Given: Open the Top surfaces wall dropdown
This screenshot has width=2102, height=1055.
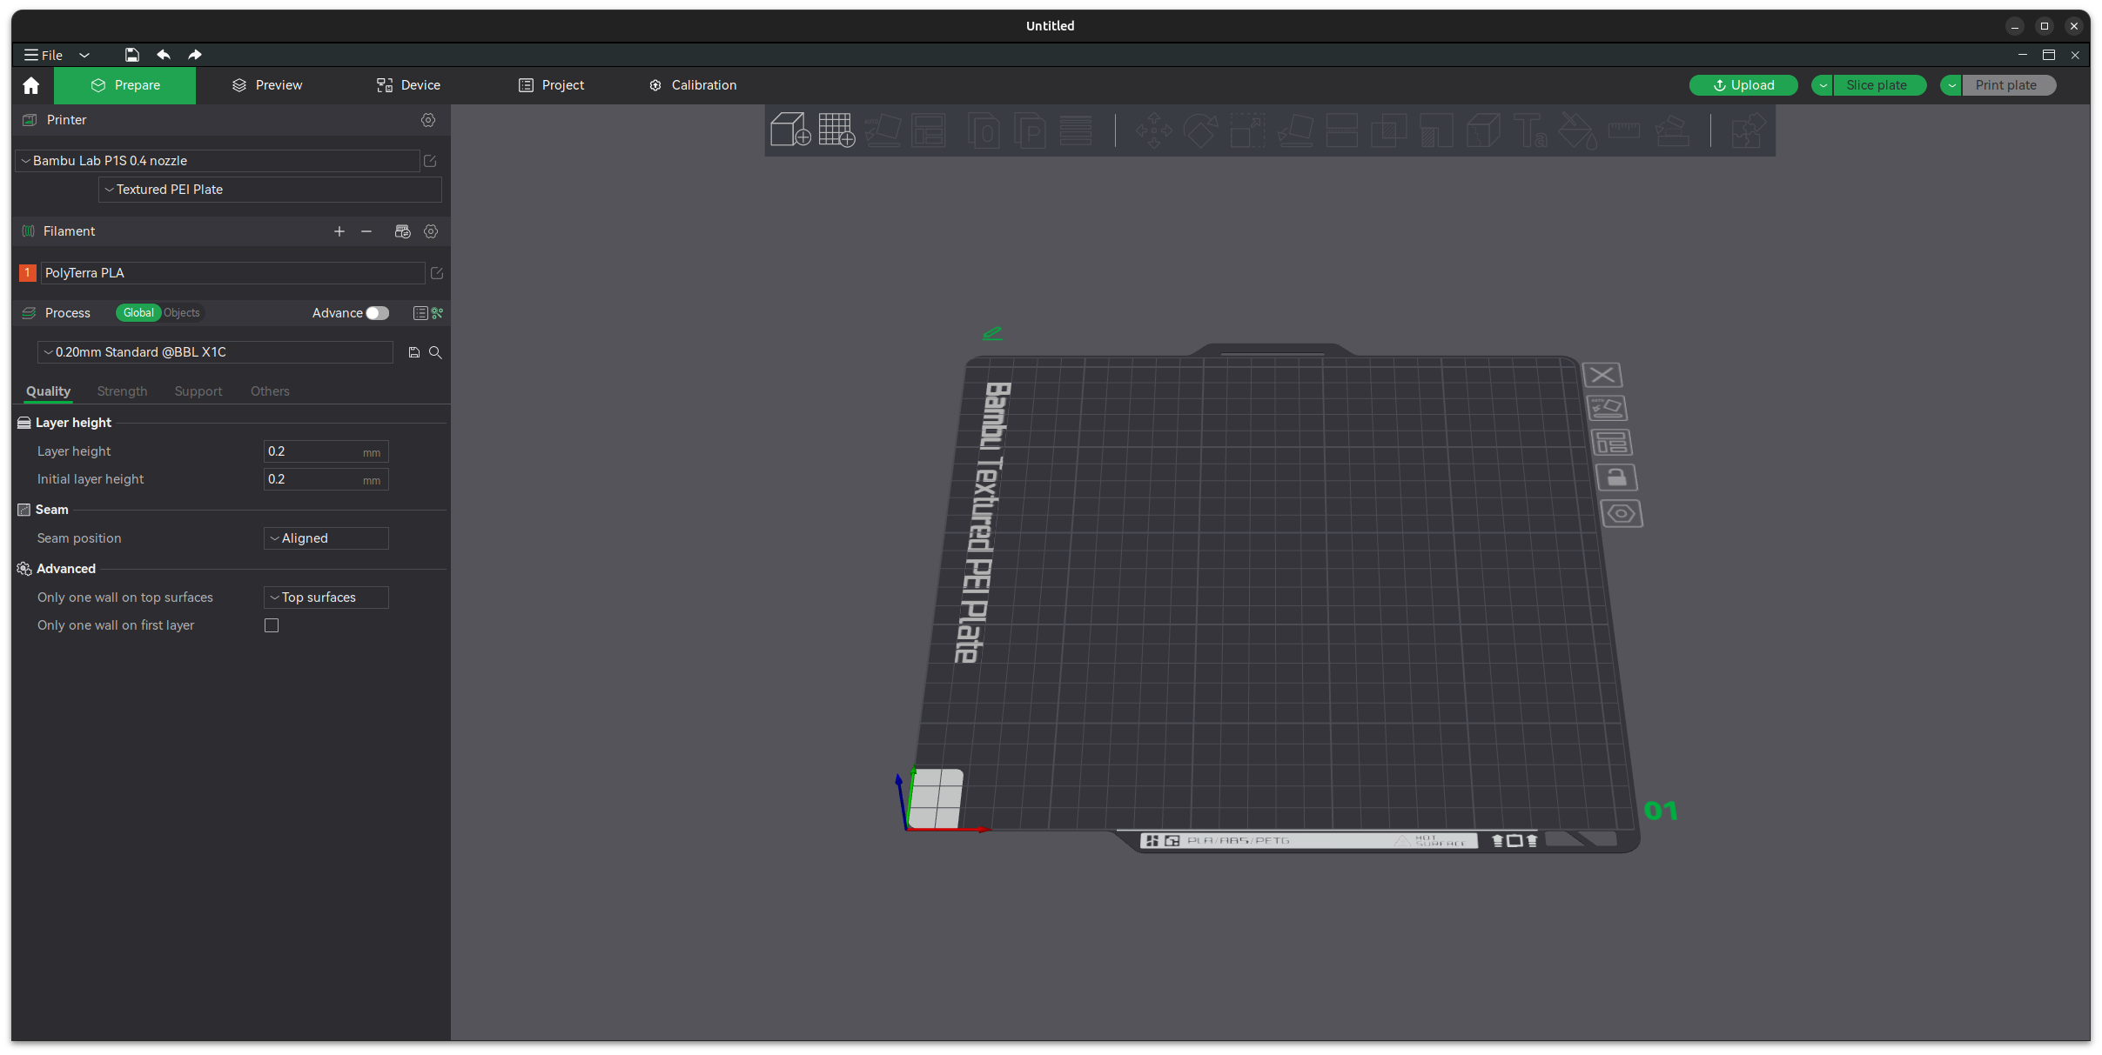Looking at the screenshot, I should tap(326, 598).
